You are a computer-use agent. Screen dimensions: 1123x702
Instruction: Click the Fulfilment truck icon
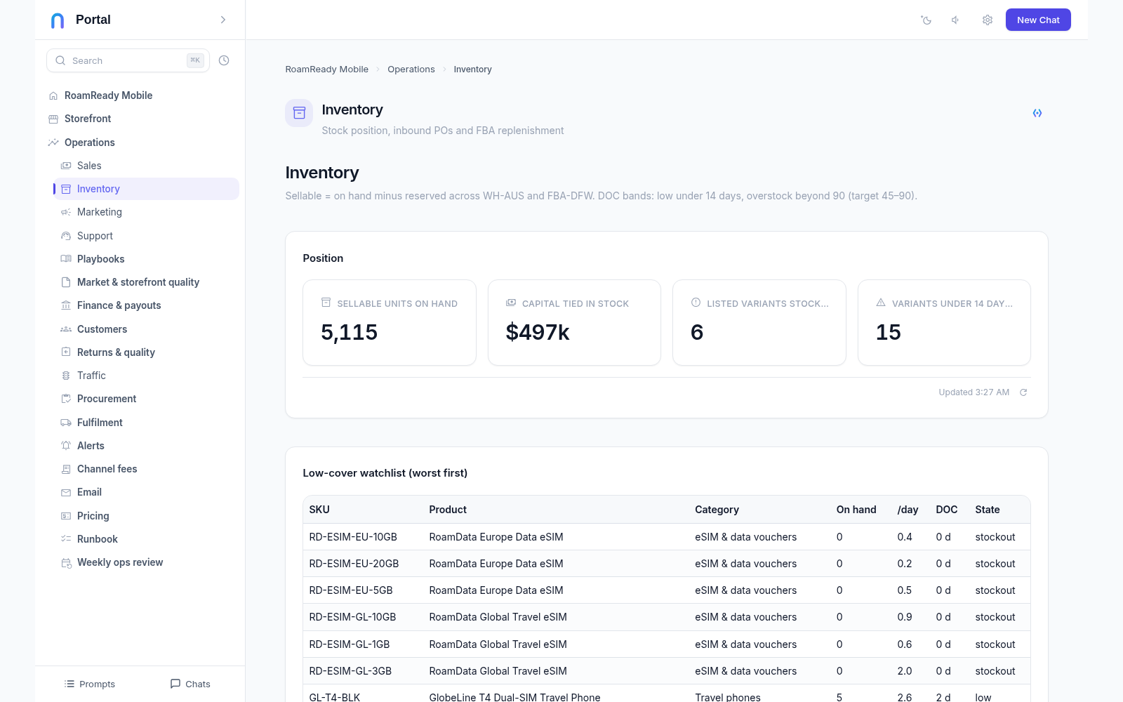[66, 423]
